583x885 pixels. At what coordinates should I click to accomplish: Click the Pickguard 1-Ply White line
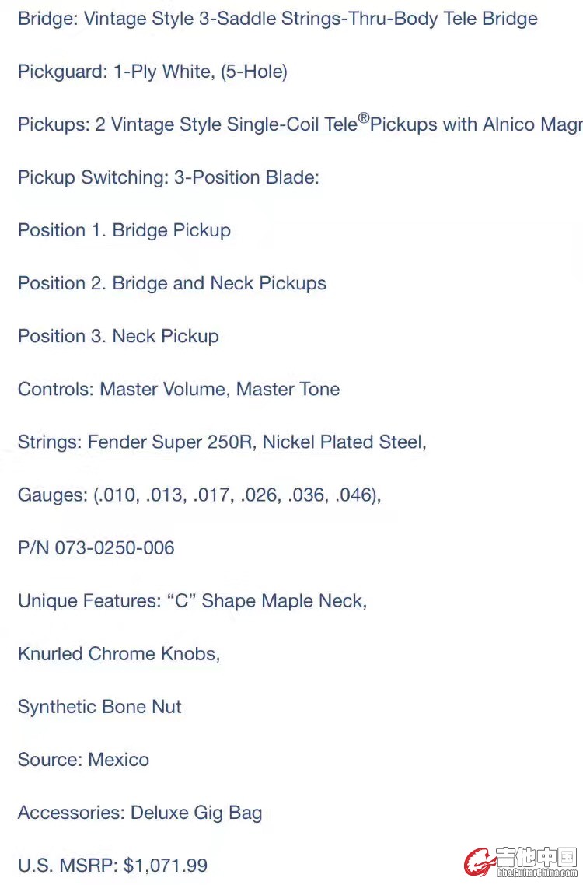click(153, 72)
